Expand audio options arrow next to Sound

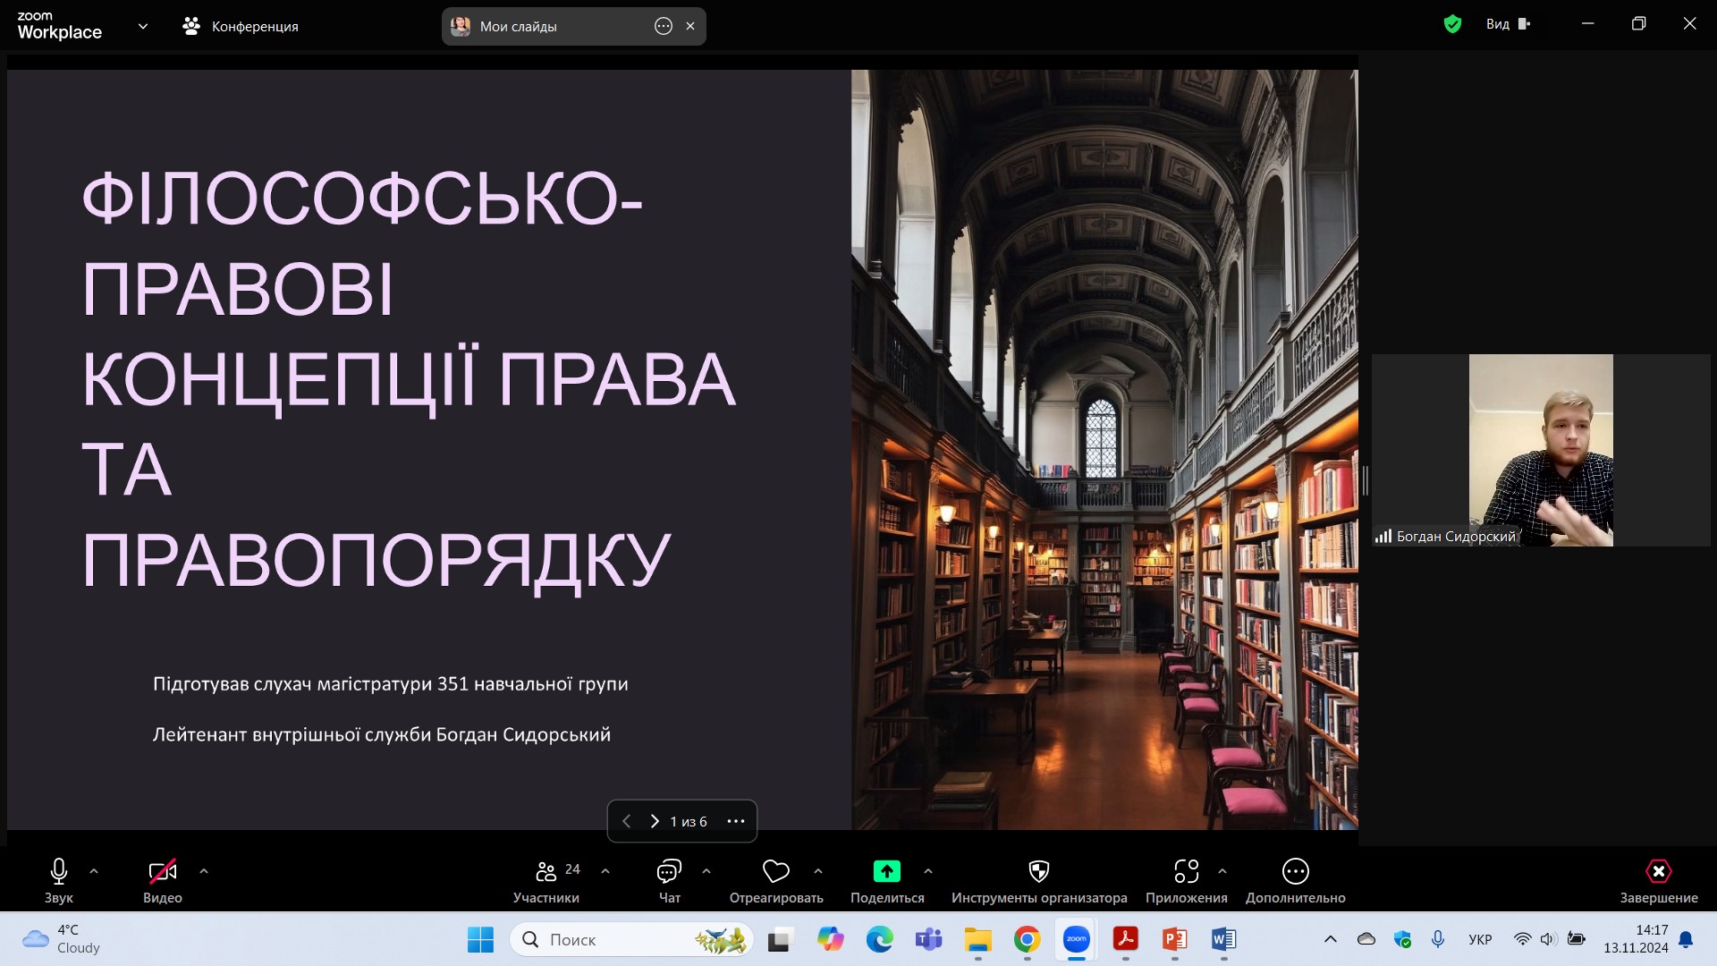(x=94, y=870)
